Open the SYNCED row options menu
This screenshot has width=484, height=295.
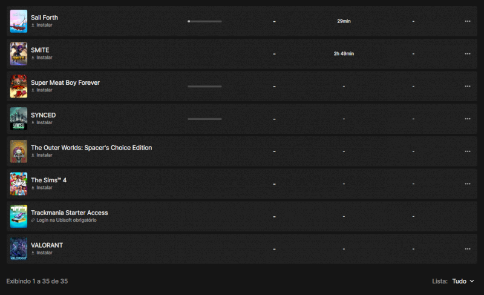pos(467,119)
